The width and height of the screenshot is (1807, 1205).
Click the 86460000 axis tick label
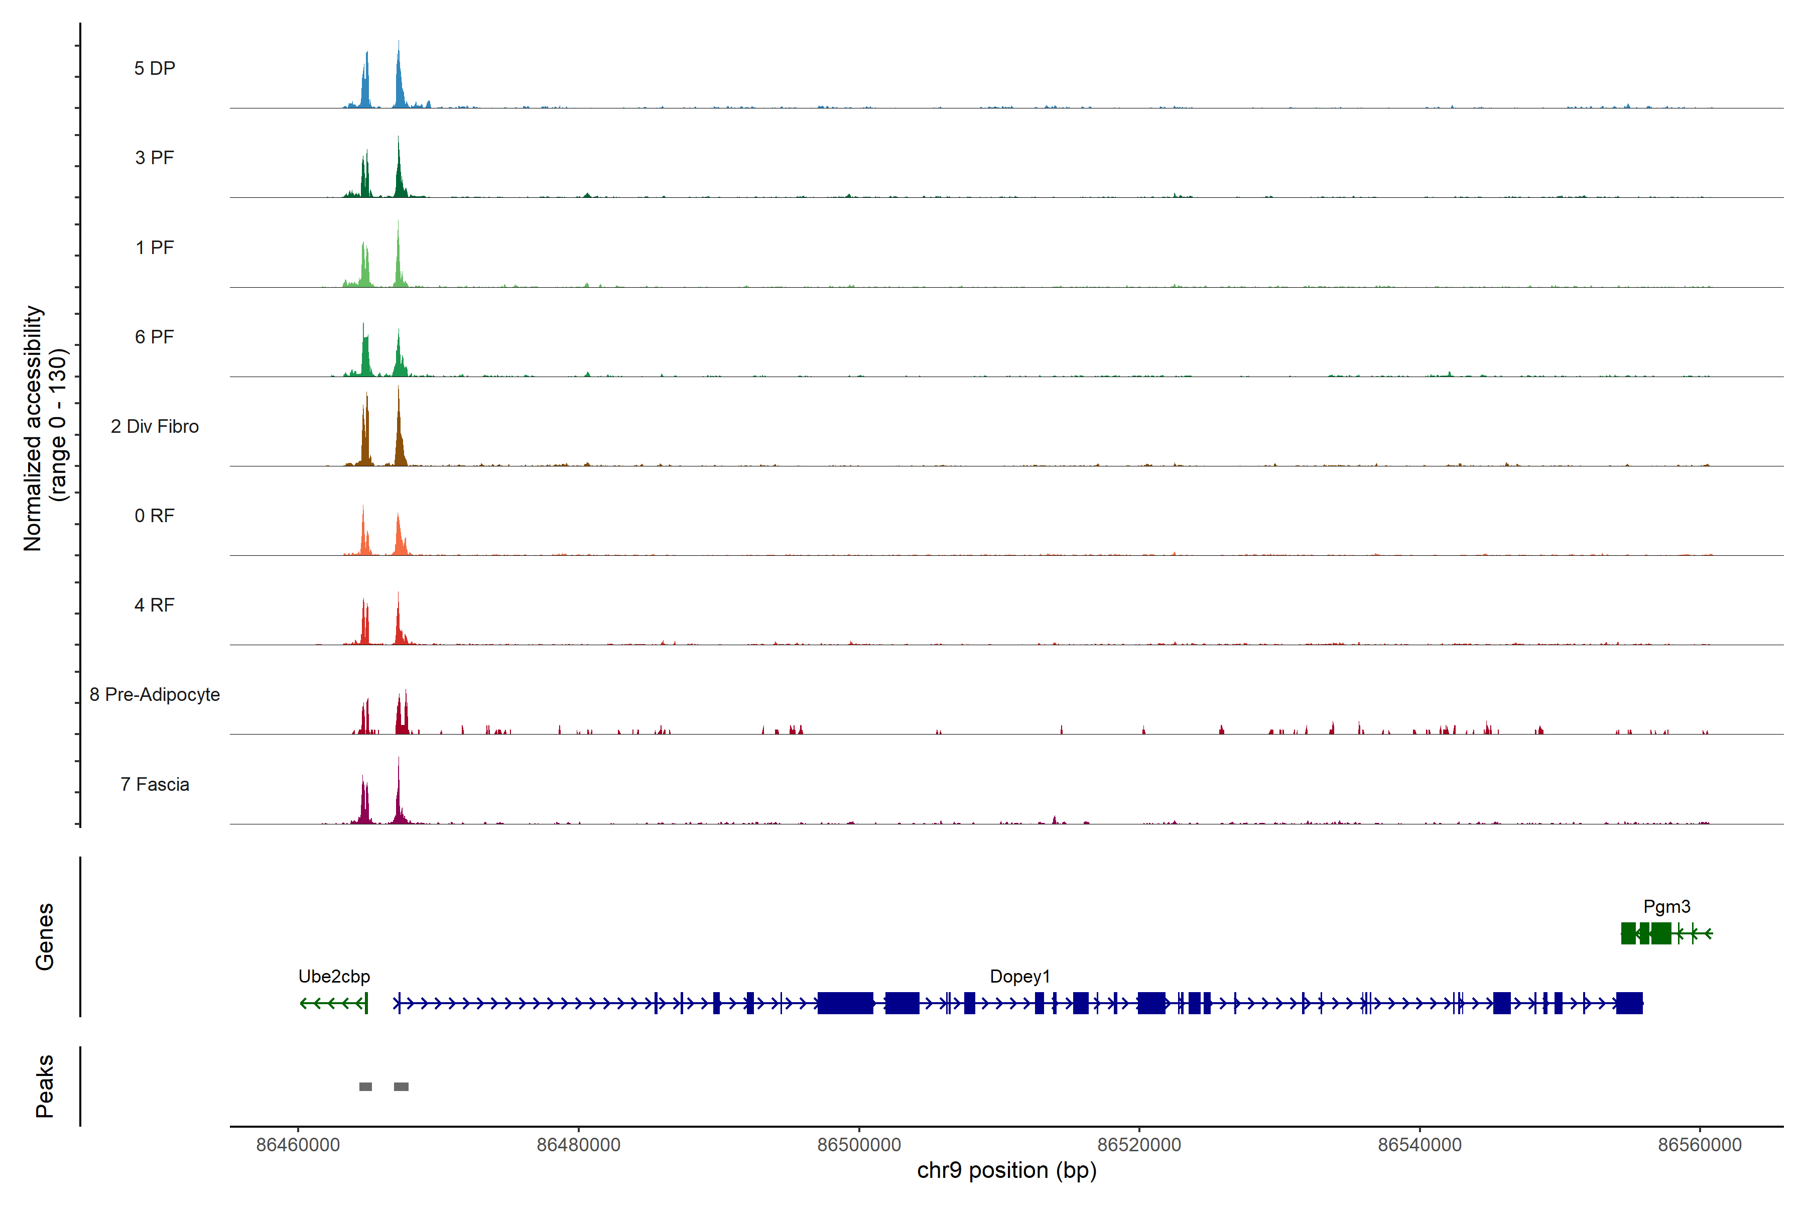(298, 1145)
